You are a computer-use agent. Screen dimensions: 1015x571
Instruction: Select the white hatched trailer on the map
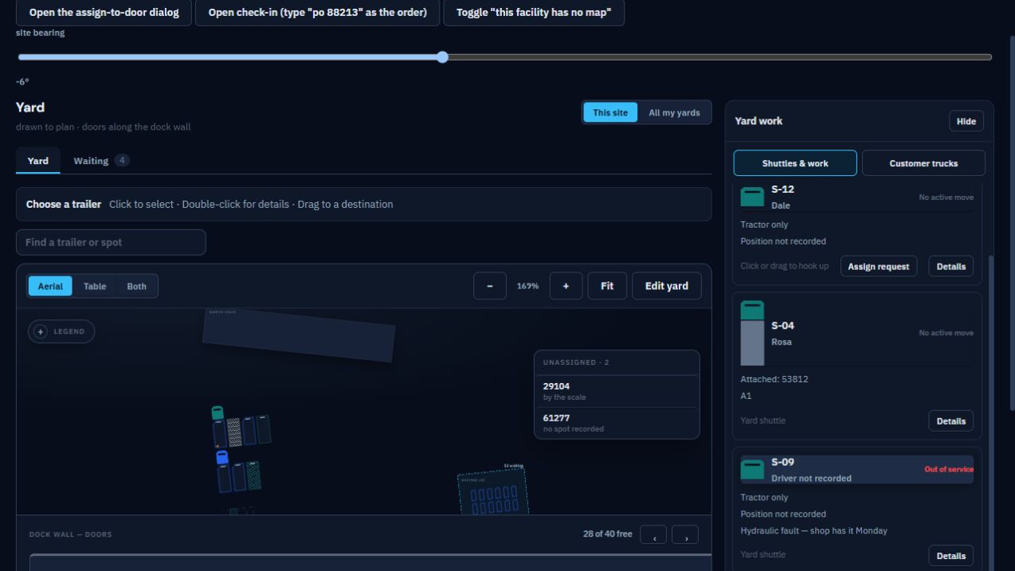pyautogui.click(x=234, y=432)
